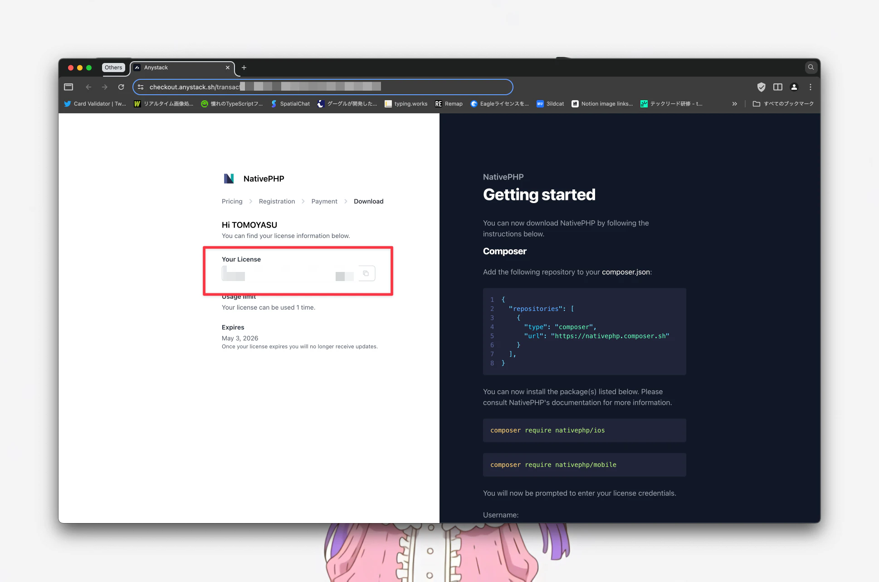
Task: Open the Others tab group
Action: pos(113,68)
